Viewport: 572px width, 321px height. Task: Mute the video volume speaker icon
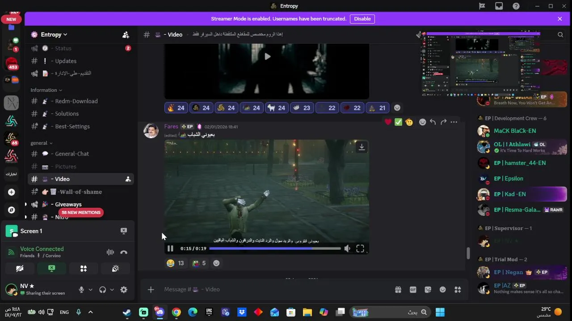347,249
